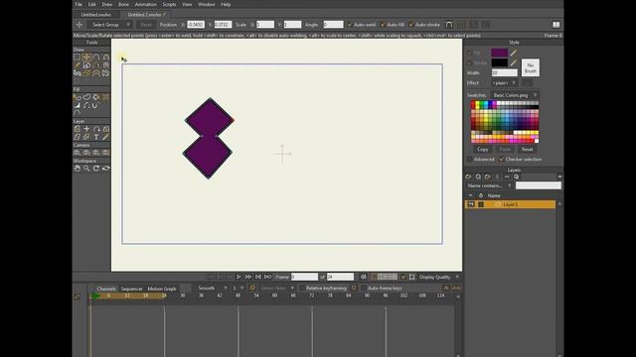
Task: Click the No Brush button
Action: [x=530, y=68]
